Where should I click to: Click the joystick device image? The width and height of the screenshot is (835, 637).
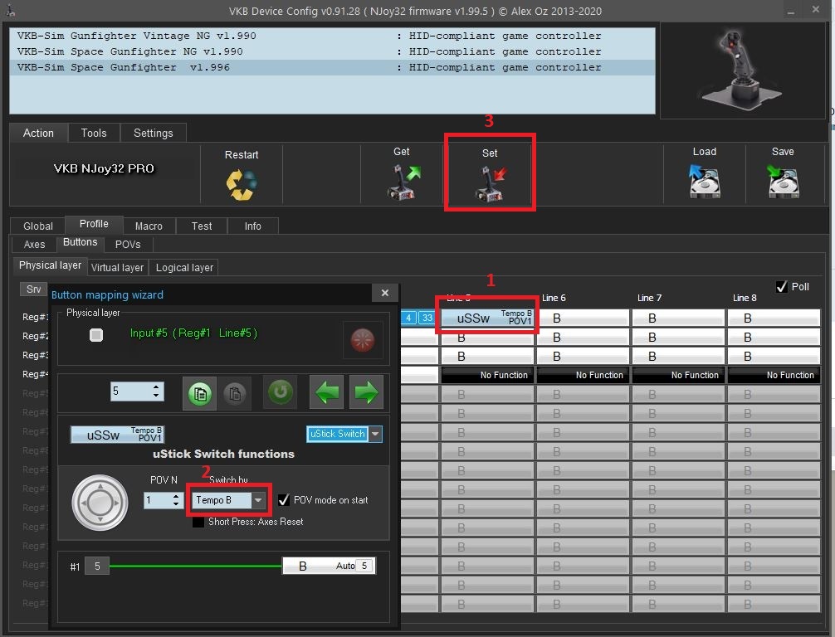(740, 69)
